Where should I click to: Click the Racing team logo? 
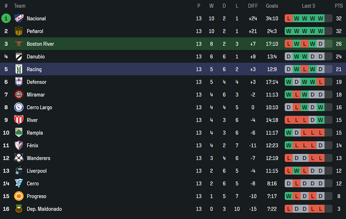19,69
